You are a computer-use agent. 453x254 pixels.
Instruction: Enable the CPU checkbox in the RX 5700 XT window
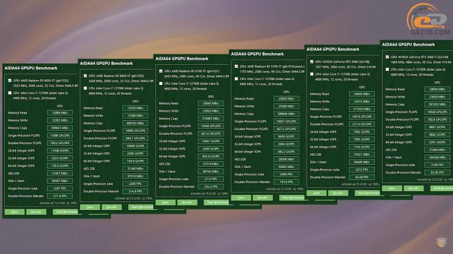coord(236,79)
